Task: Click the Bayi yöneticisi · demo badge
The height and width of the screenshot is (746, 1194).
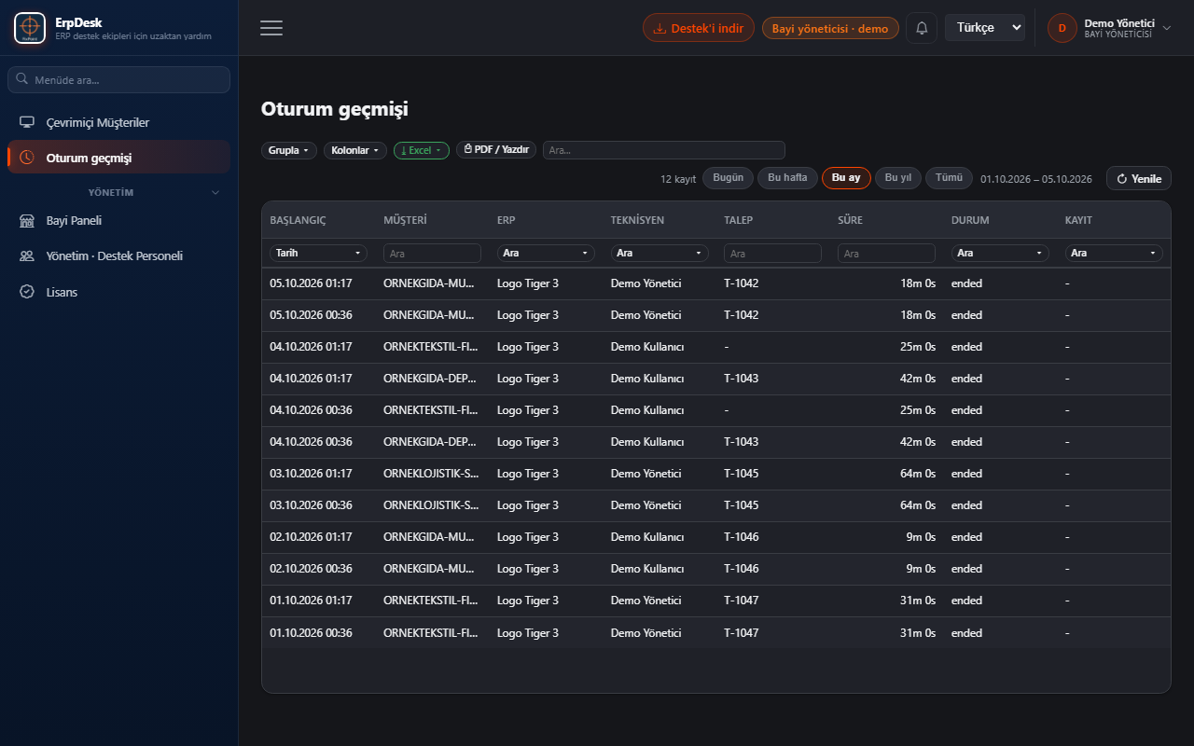Action: click(830, 28)
